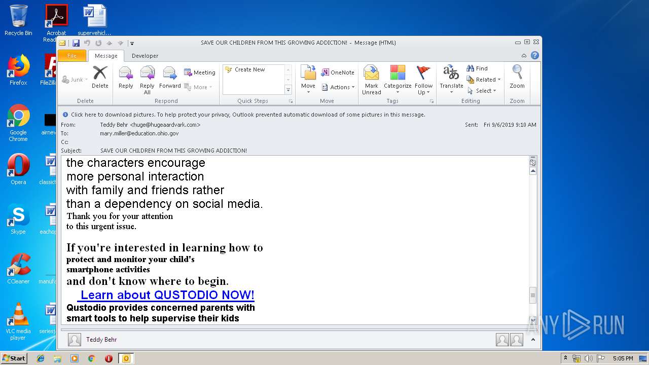649x365 pixels.
Task: Forward this message
Action: tap(170, 77)
